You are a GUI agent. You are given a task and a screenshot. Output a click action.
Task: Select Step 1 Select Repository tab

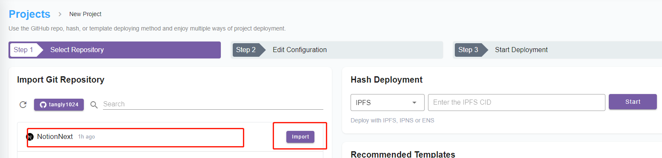(x=115, y=50)
